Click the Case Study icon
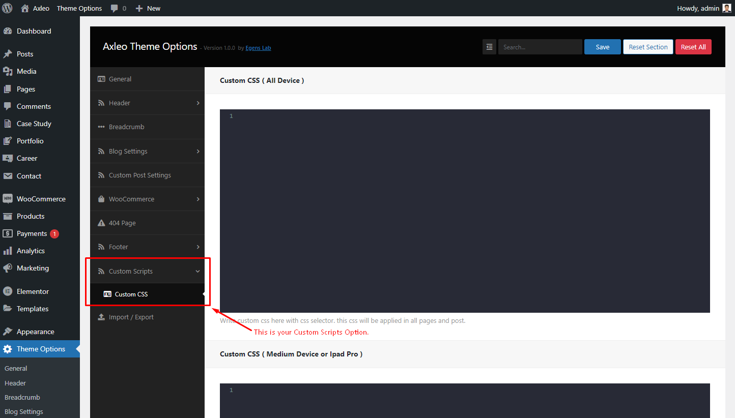 [8, 124]
